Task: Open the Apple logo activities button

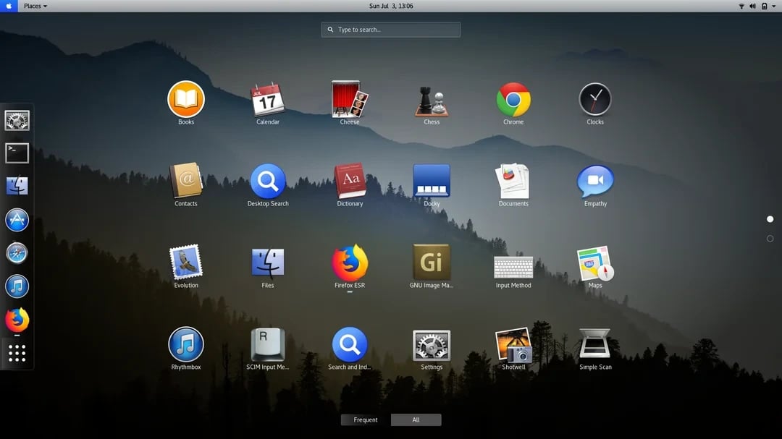Action: click(9, 6)
